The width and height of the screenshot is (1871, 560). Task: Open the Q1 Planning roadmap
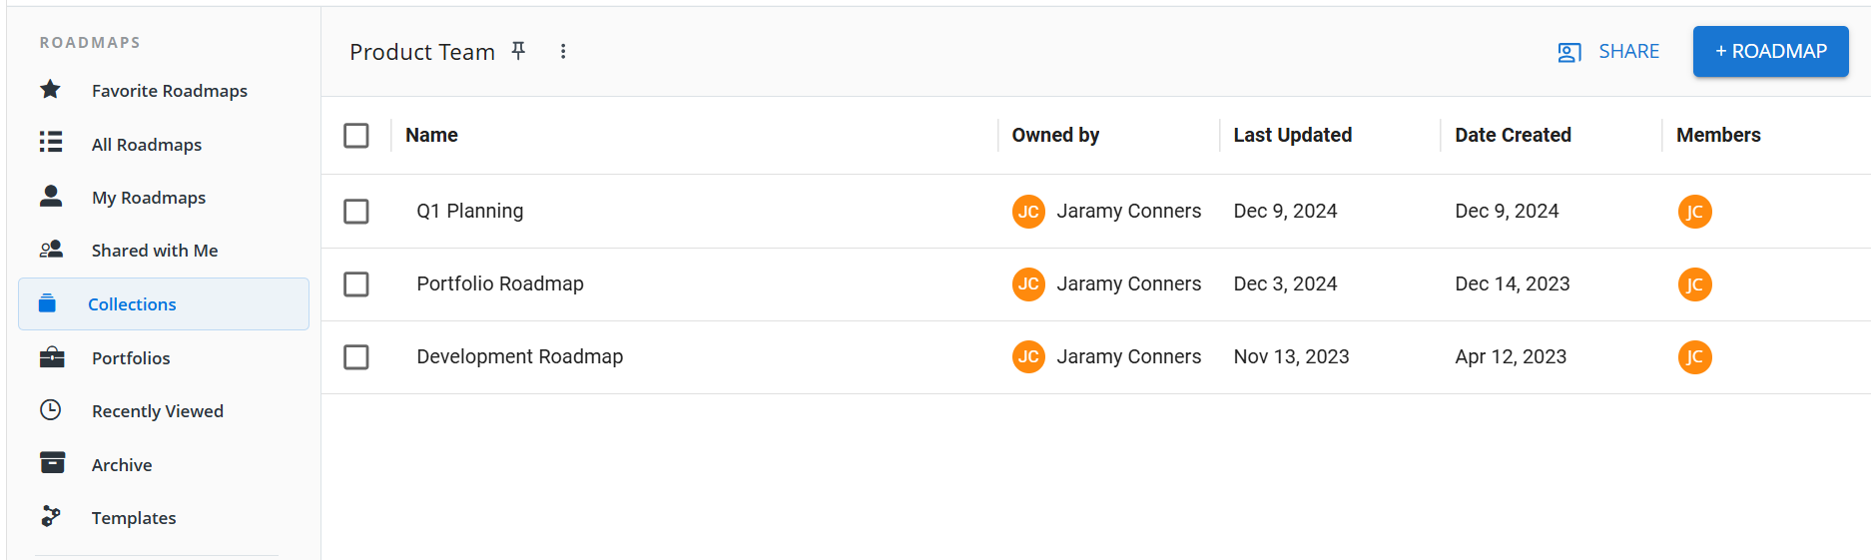coord(470,212)
